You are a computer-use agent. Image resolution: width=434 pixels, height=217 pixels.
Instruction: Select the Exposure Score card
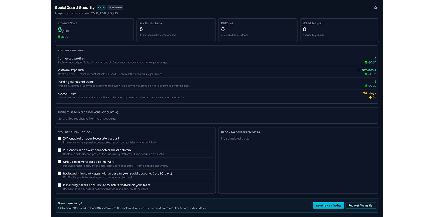(94, 30)
